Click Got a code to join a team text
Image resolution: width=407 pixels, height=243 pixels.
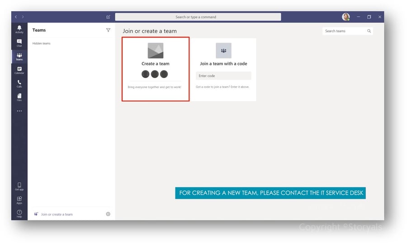pyautogui.click(x=222, y=87)
